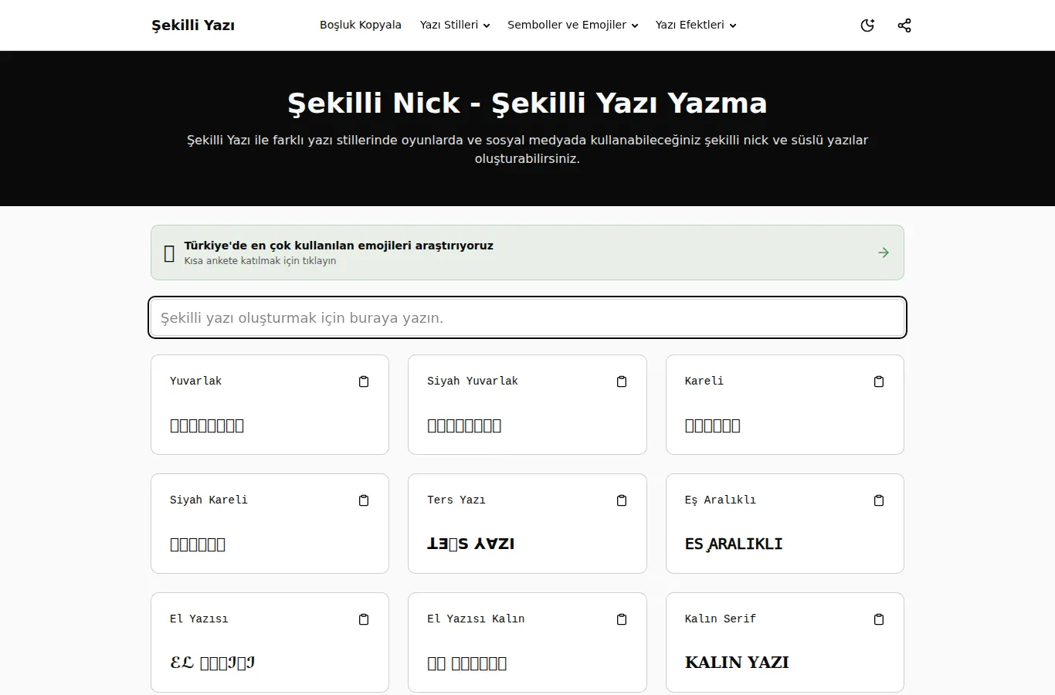Click the share icon in header
The width and height of the screenshot is (1055, 695).
pos(904,25)
